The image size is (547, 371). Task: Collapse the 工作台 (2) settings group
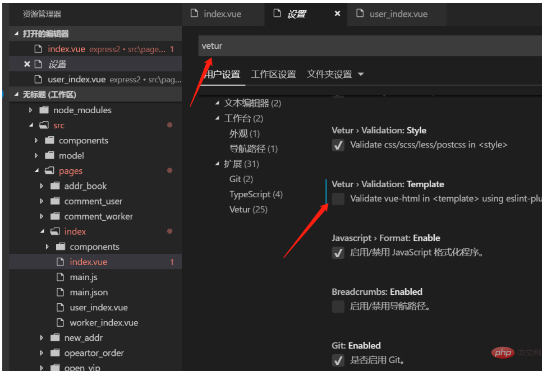217,118
